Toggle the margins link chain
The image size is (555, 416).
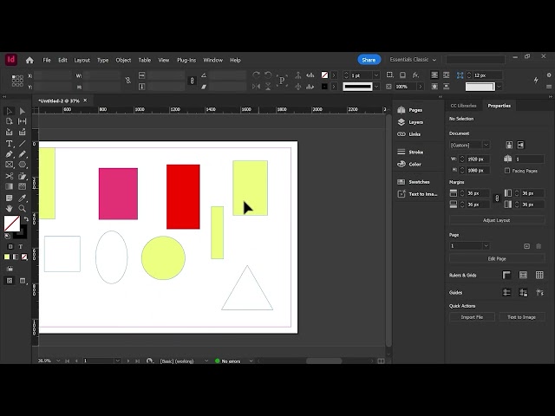pyautogui.click(x=497, y=198)
